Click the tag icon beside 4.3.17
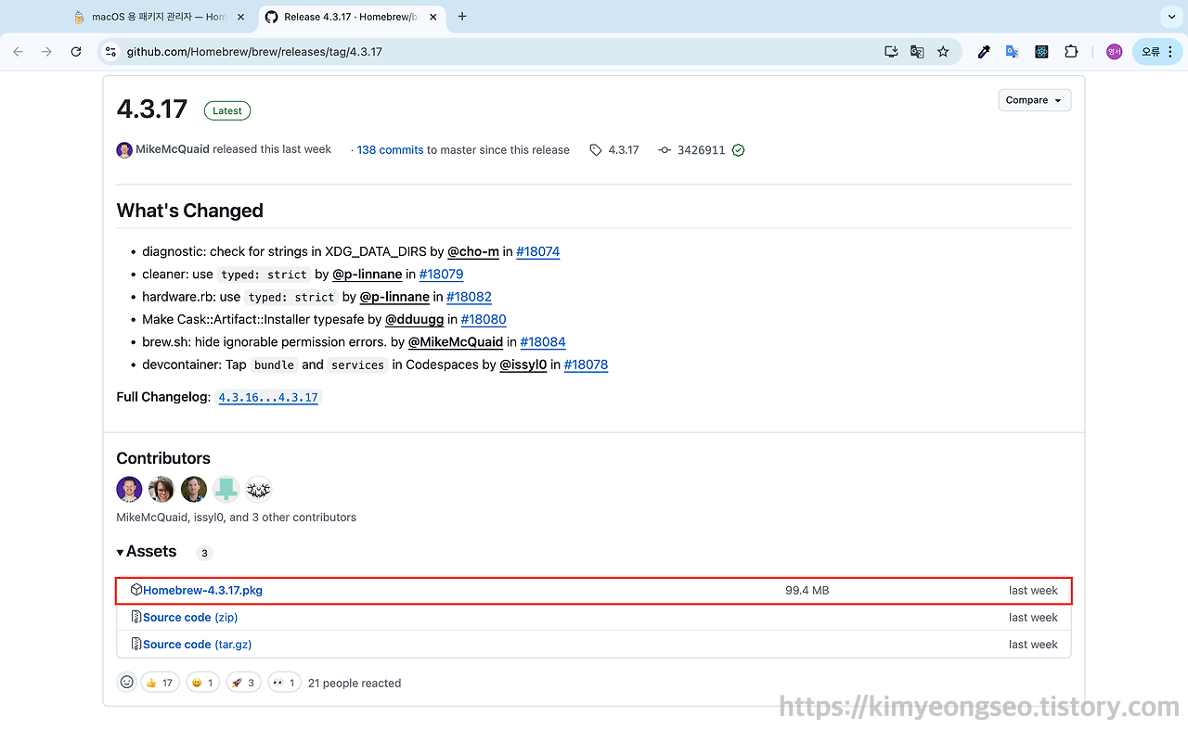1188x742 pixels. pos(596,150)
